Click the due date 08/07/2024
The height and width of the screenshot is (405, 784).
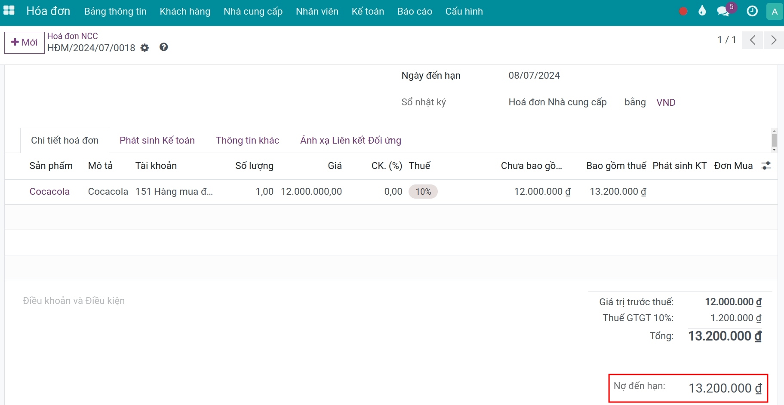click(534, 75)
